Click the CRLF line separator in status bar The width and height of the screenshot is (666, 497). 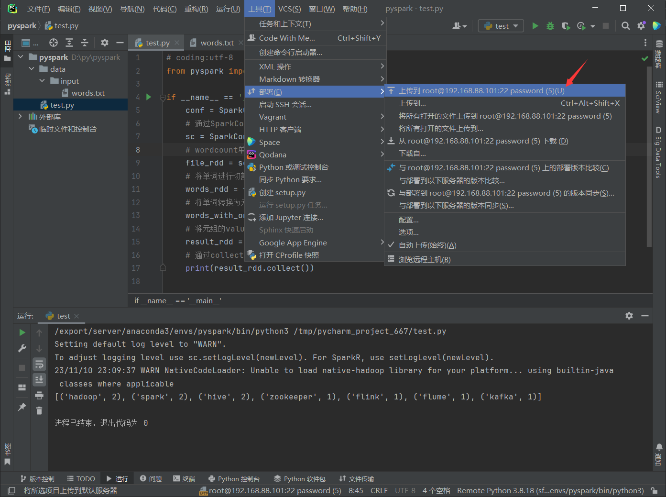[x=379, y=491]
